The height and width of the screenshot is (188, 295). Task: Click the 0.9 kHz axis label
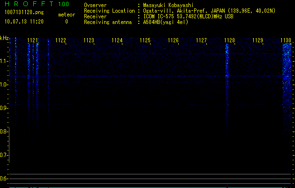point(3,108)
